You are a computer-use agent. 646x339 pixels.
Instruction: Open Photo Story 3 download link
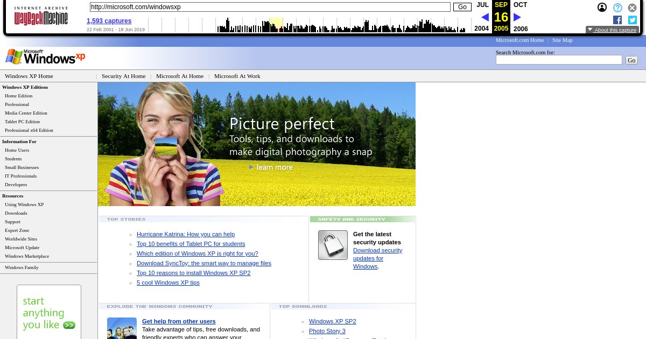coord(327,331)
